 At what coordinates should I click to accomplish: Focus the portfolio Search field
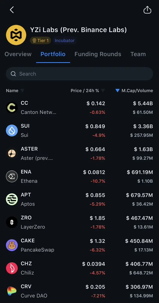[x=79, y=74]
